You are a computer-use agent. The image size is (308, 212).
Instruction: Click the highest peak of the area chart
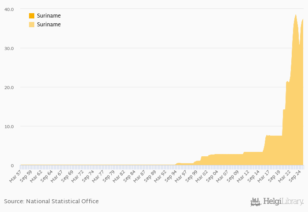point(296,15)
